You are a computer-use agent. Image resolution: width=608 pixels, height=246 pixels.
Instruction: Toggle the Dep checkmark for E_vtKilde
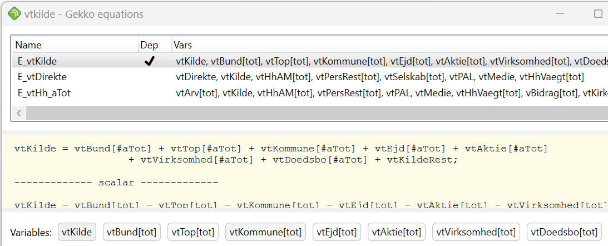149,61
